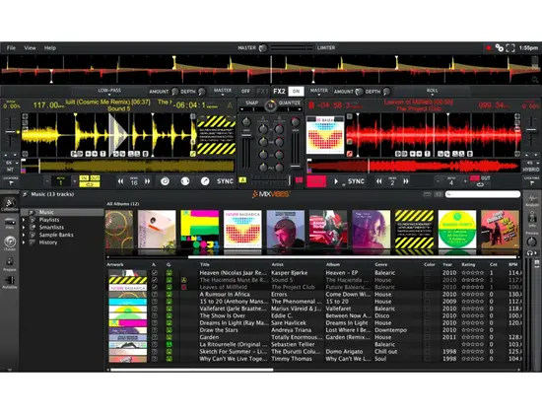
Task: Open the LOW-PASS effect dropdown
Action: coord(109,92)
